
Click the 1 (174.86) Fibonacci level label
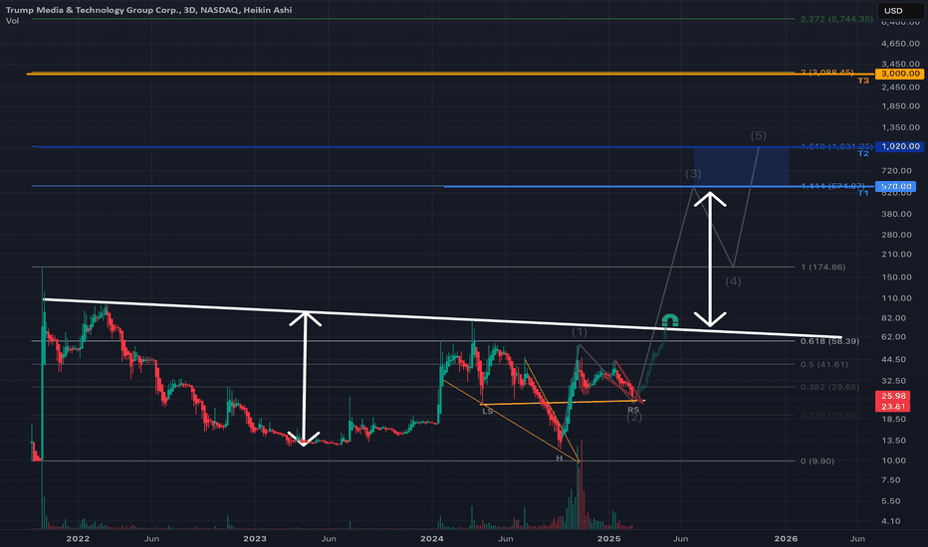coord(823,268)
